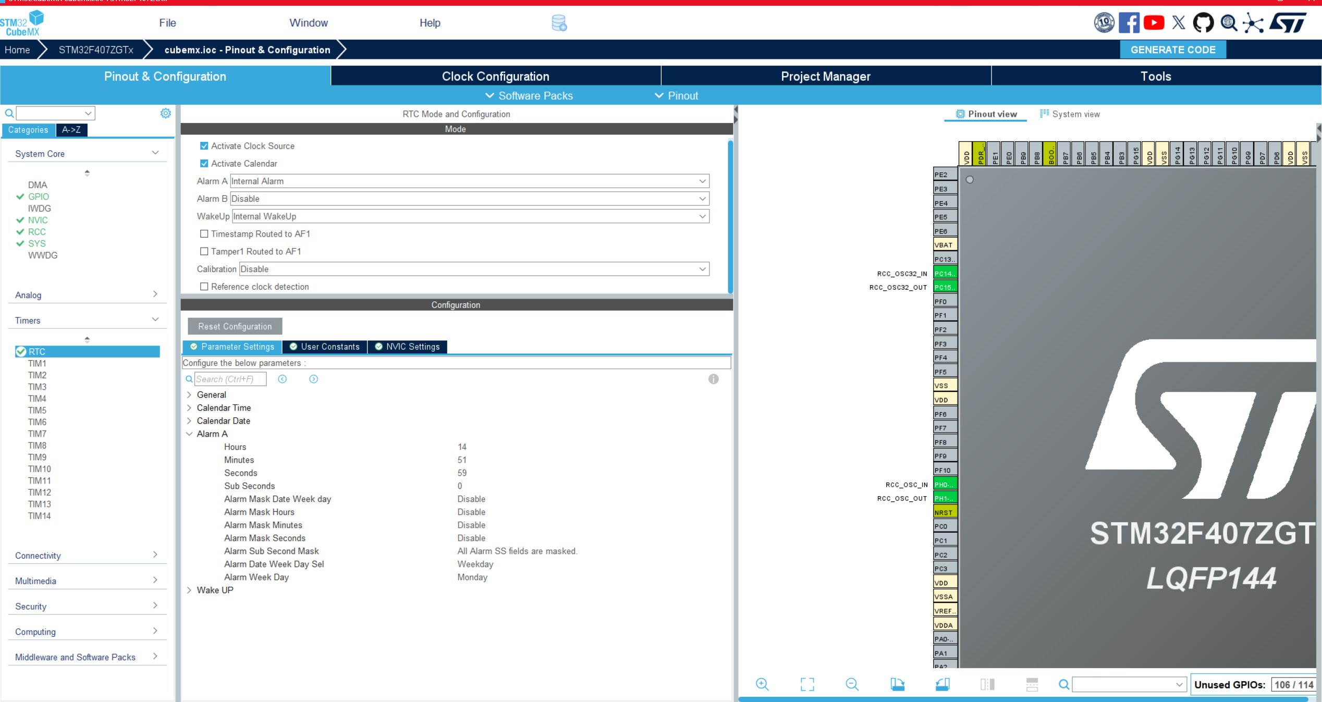Rotate the chip counter-clockwise icon
The height and width of the screenshot is (702, 1322).
coord(942,684)
